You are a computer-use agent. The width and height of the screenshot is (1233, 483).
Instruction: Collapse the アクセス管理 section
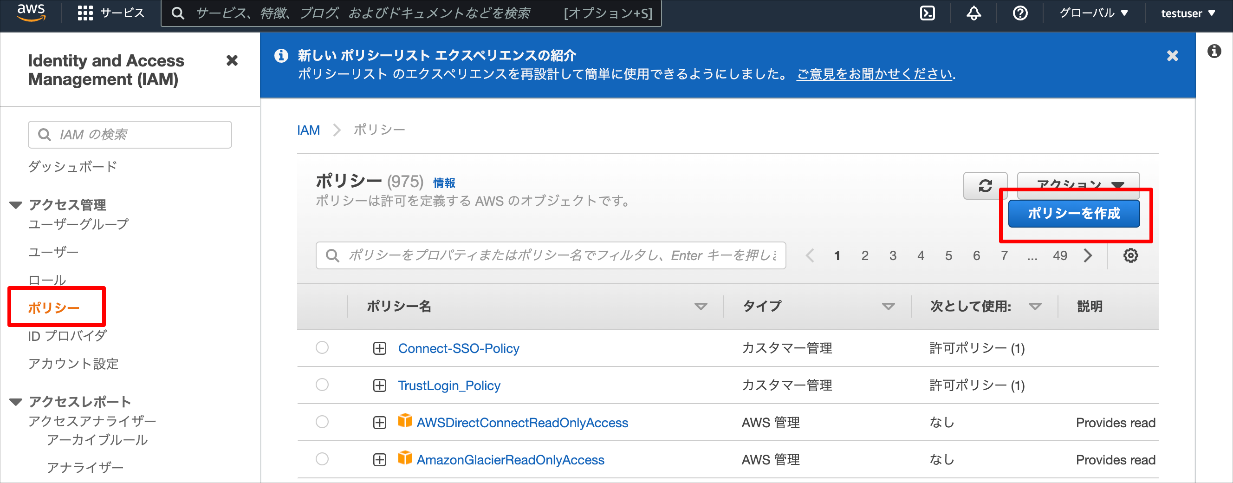tap(16, 205)
